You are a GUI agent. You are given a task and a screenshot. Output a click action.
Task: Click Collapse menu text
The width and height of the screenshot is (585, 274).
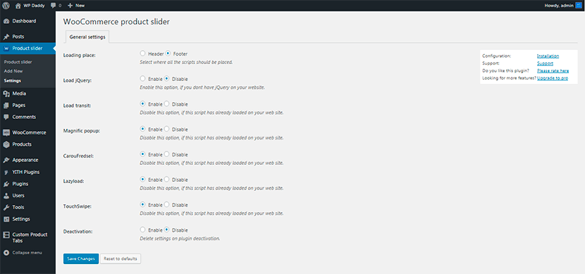point(27,253)
